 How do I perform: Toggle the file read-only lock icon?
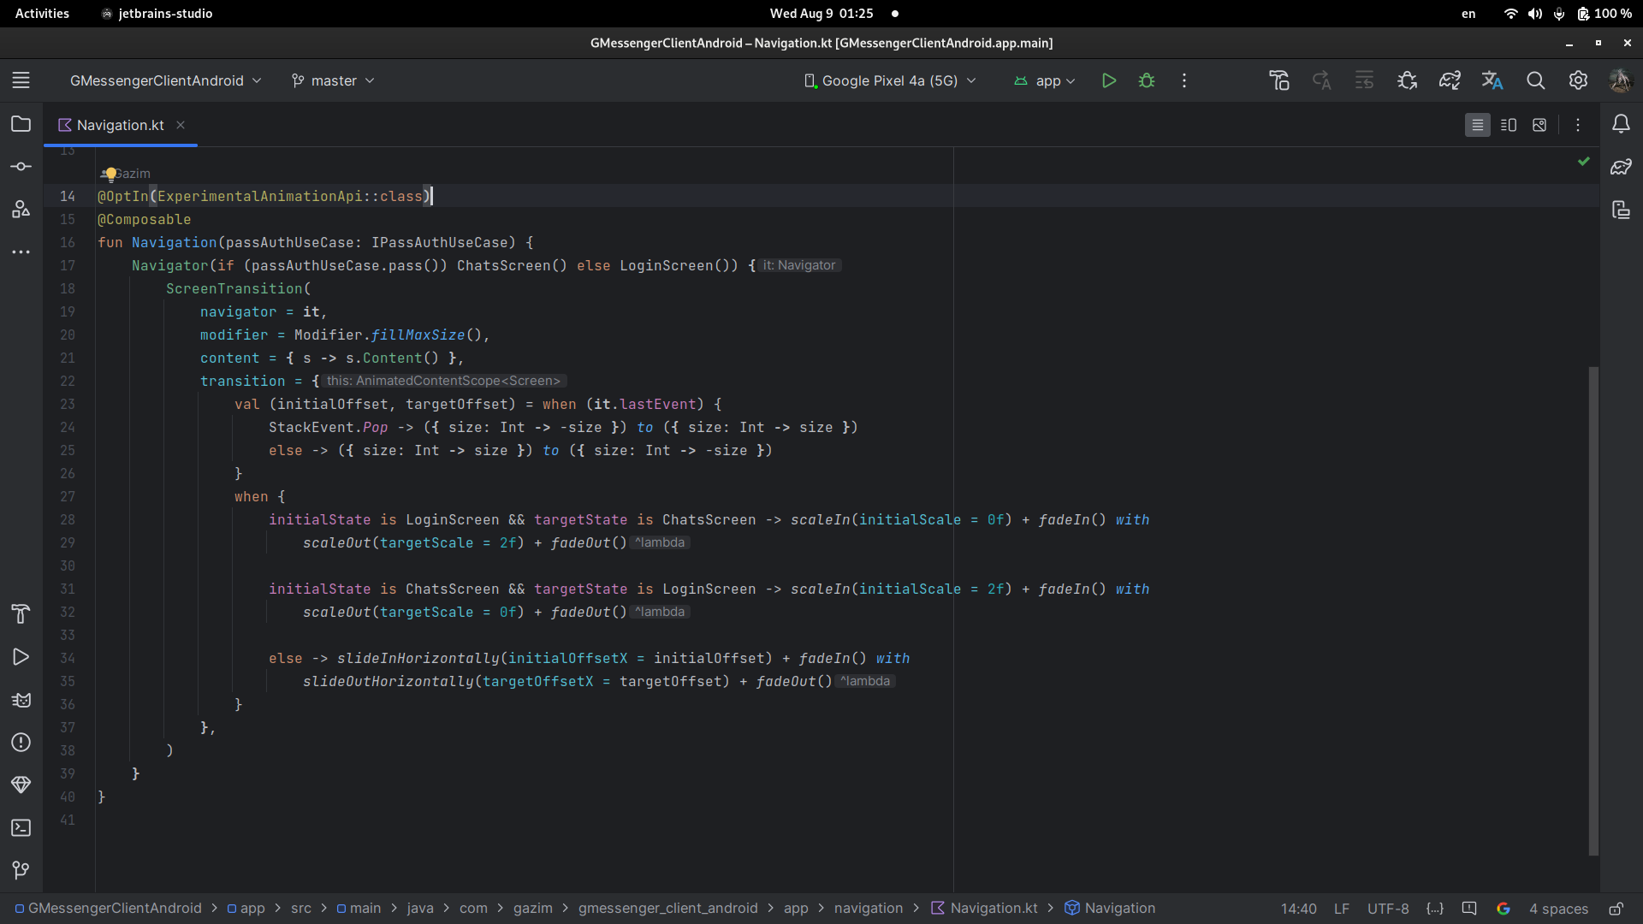pyautogui.click(x=1616, y=909)
